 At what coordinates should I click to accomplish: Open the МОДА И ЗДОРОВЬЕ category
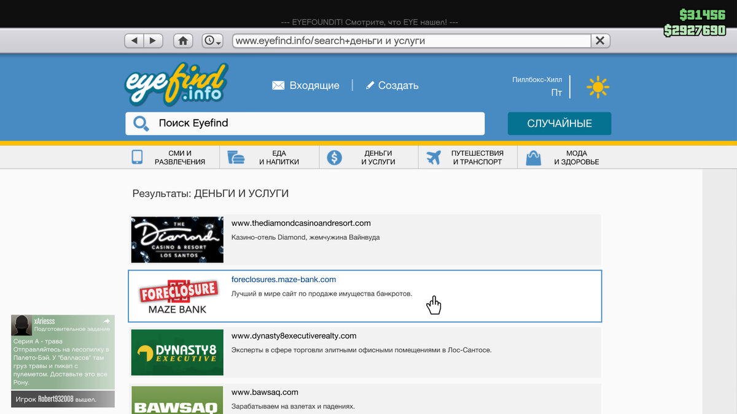point(576,158)
